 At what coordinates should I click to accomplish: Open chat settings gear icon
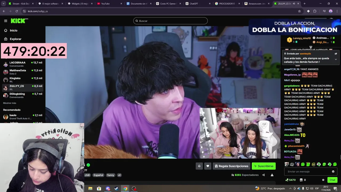click(x=323, y=180)
